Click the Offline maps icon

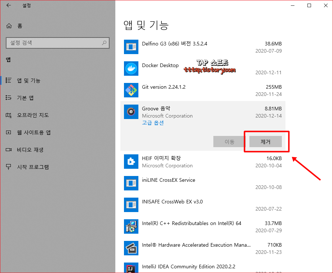pyautogui.click(x=9, y=115)
